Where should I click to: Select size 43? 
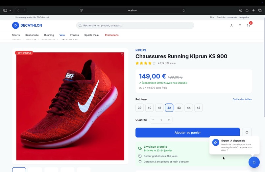pyautogui.click(x=179, y=108)
